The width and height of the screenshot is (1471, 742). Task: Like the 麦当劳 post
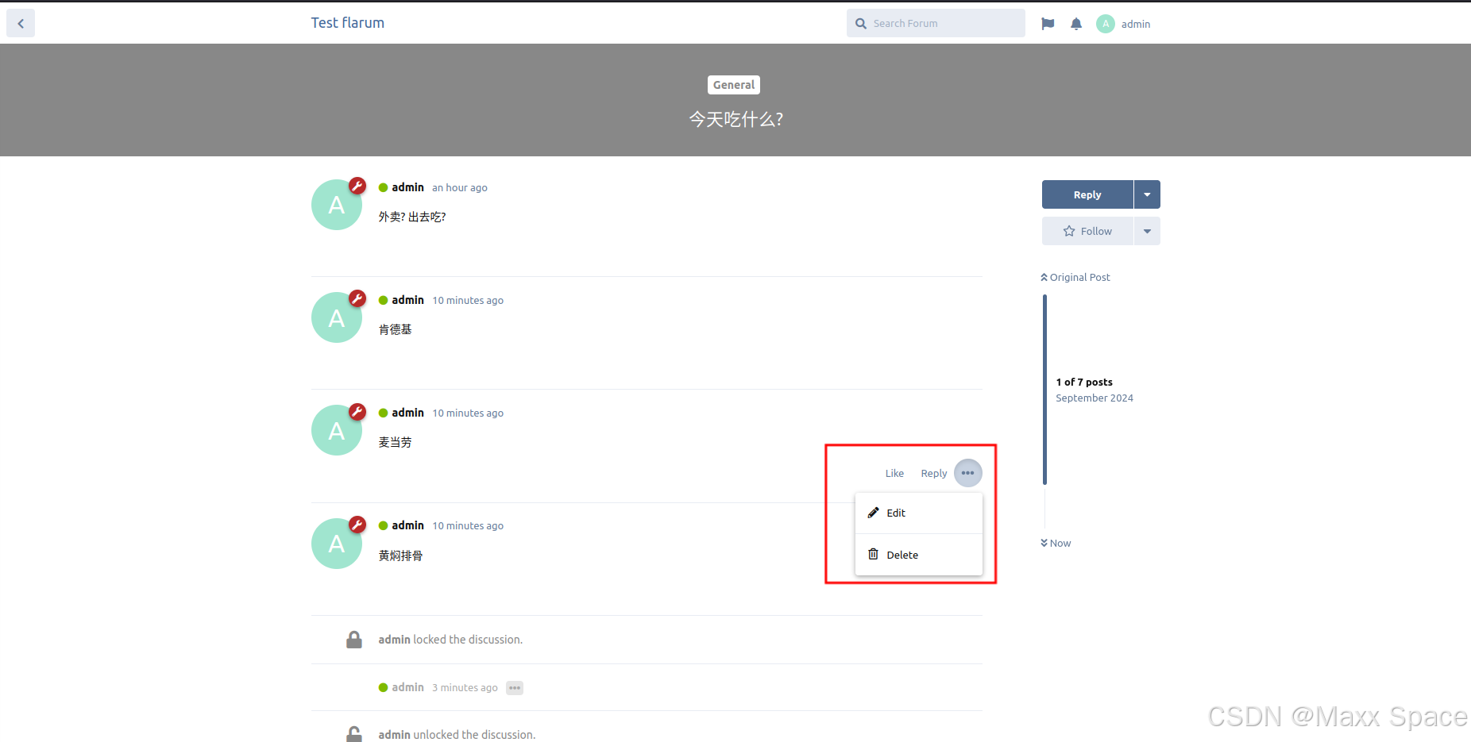coord(894,473)
